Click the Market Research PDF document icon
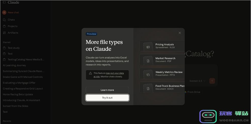251x124 pixels. (x=148, y=61)
